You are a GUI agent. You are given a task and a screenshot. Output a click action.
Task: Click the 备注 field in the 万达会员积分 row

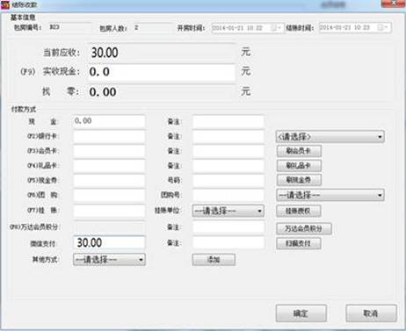click(x=228, y=227)
